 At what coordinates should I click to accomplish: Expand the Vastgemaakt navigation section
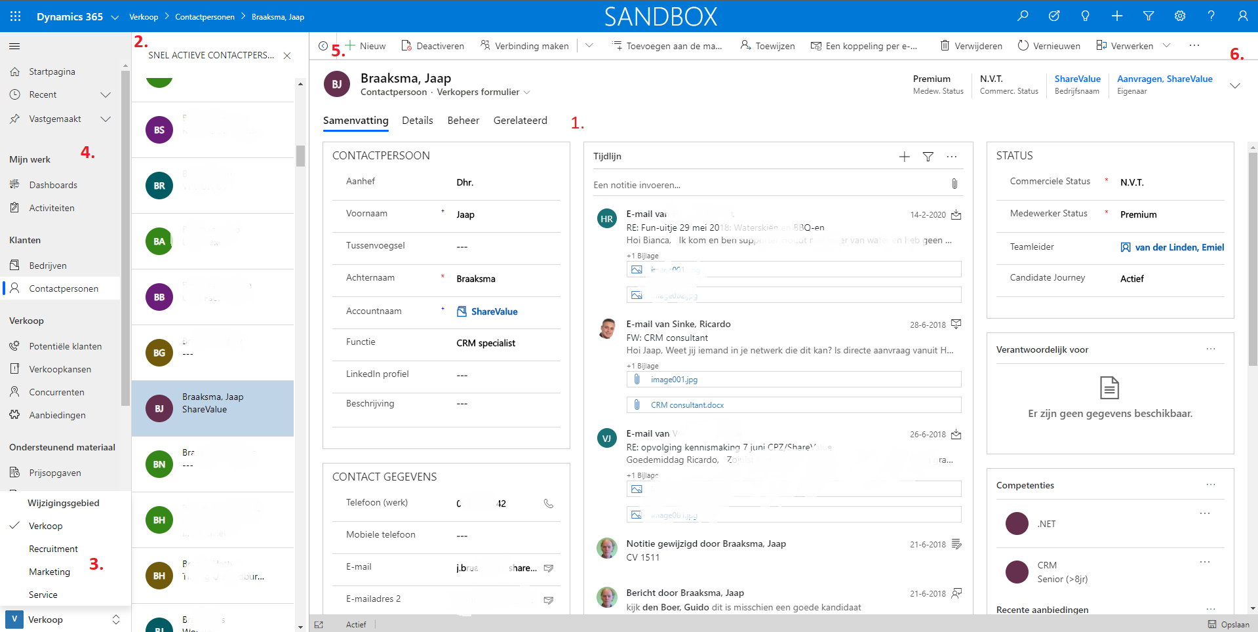coord(106,119)
